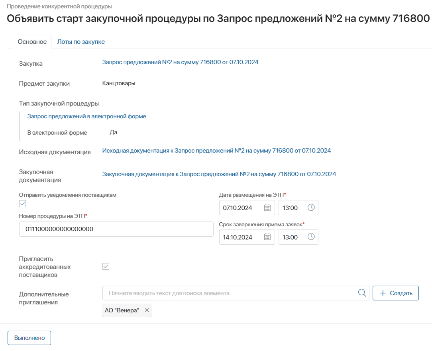
Task: Click the 14.10.2024 deadline date field
Action: (x=241, y=237)
